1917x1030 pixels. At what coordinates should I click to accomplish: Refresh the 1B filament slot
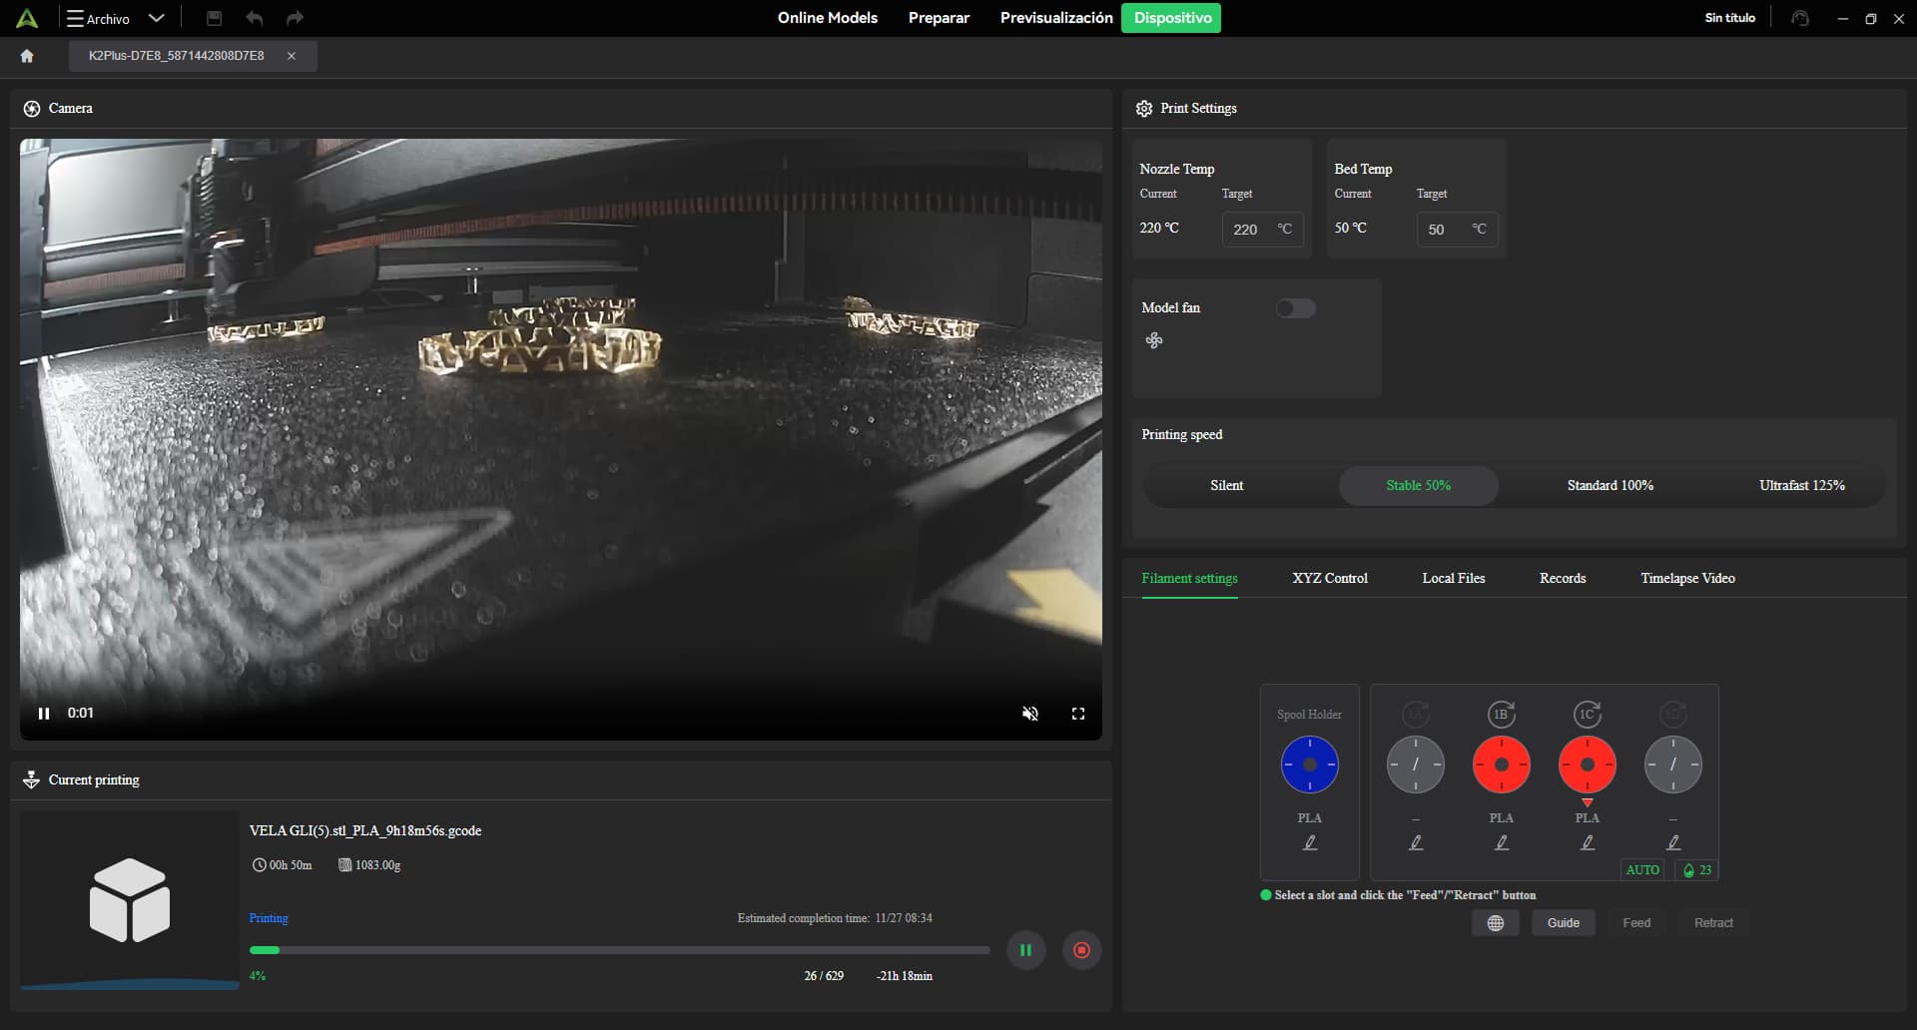click(x=1502, y=715)
